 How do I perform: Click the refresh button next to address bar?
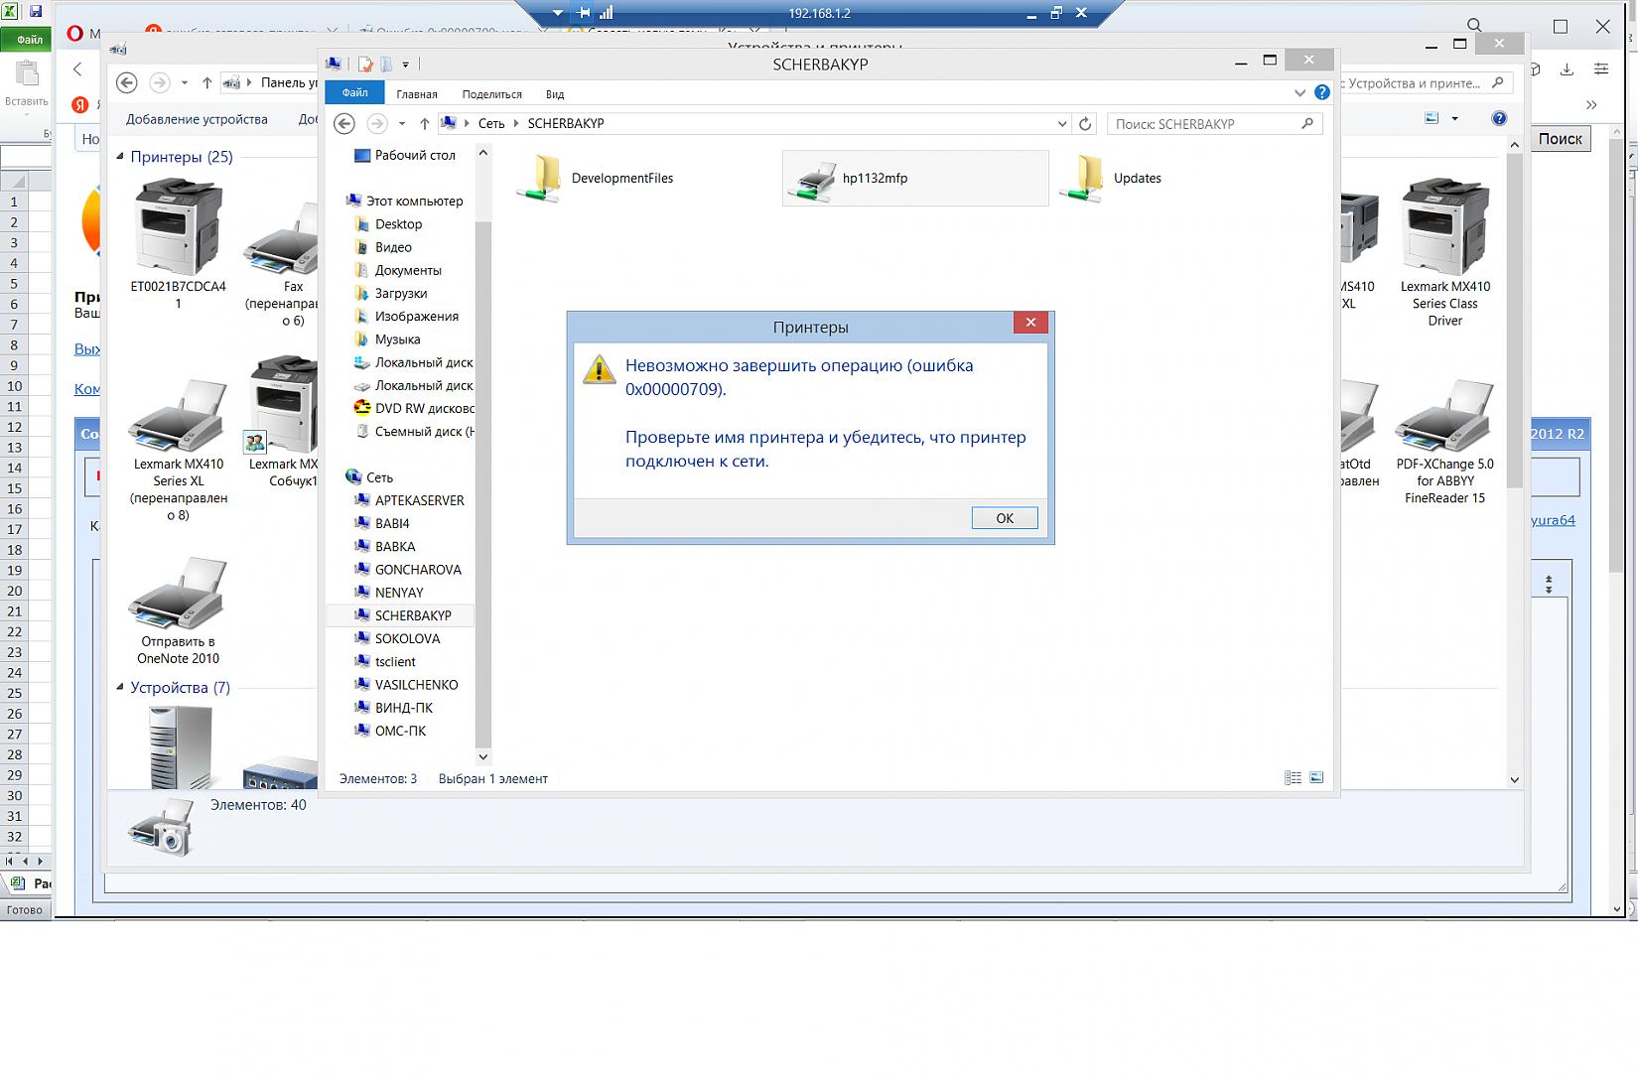pos(1085,124)
